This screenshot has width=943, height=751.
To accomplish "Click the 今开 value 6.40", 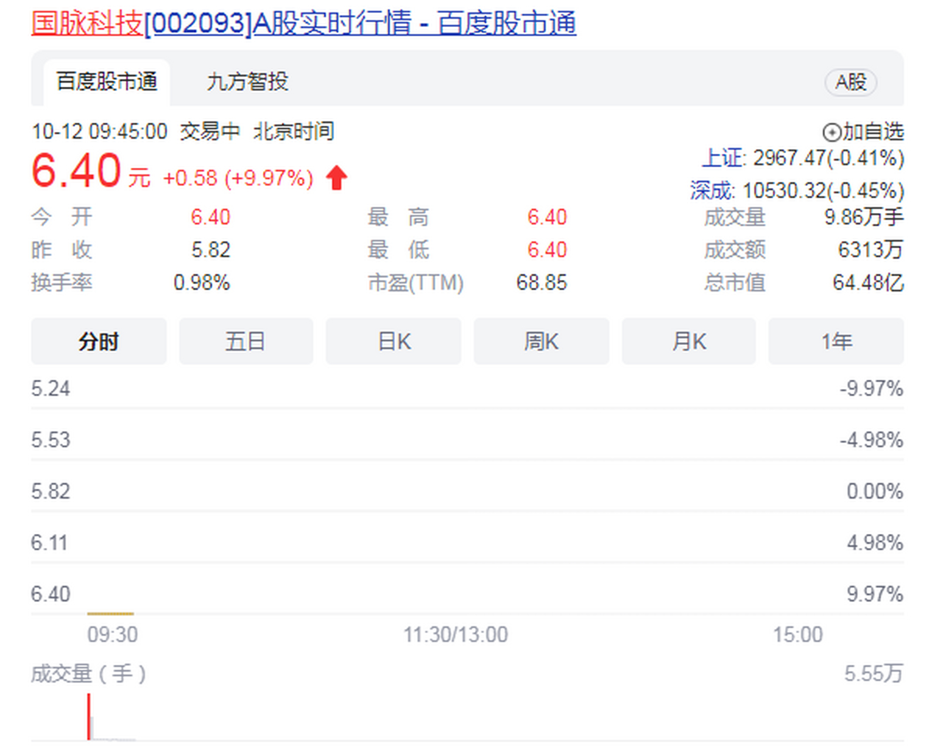I will pyautogui.click(x=211, y=217).
